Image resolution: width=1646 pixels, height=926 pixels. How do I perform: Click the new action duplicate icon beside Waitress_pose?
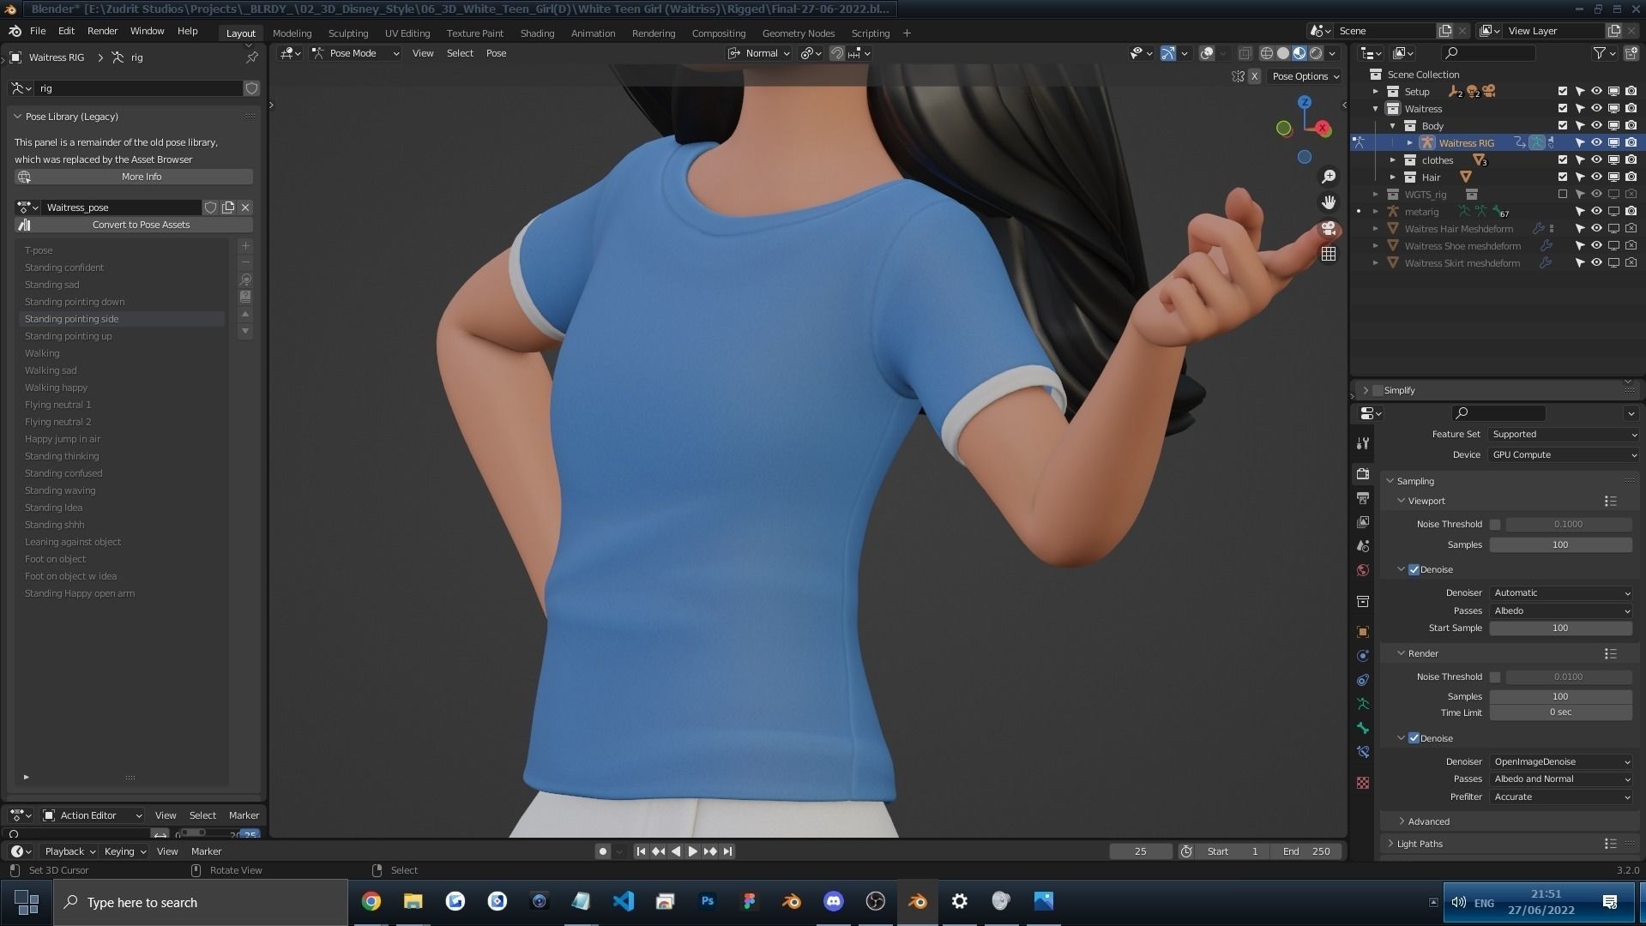pyautogui.click(x=228, y=207)
